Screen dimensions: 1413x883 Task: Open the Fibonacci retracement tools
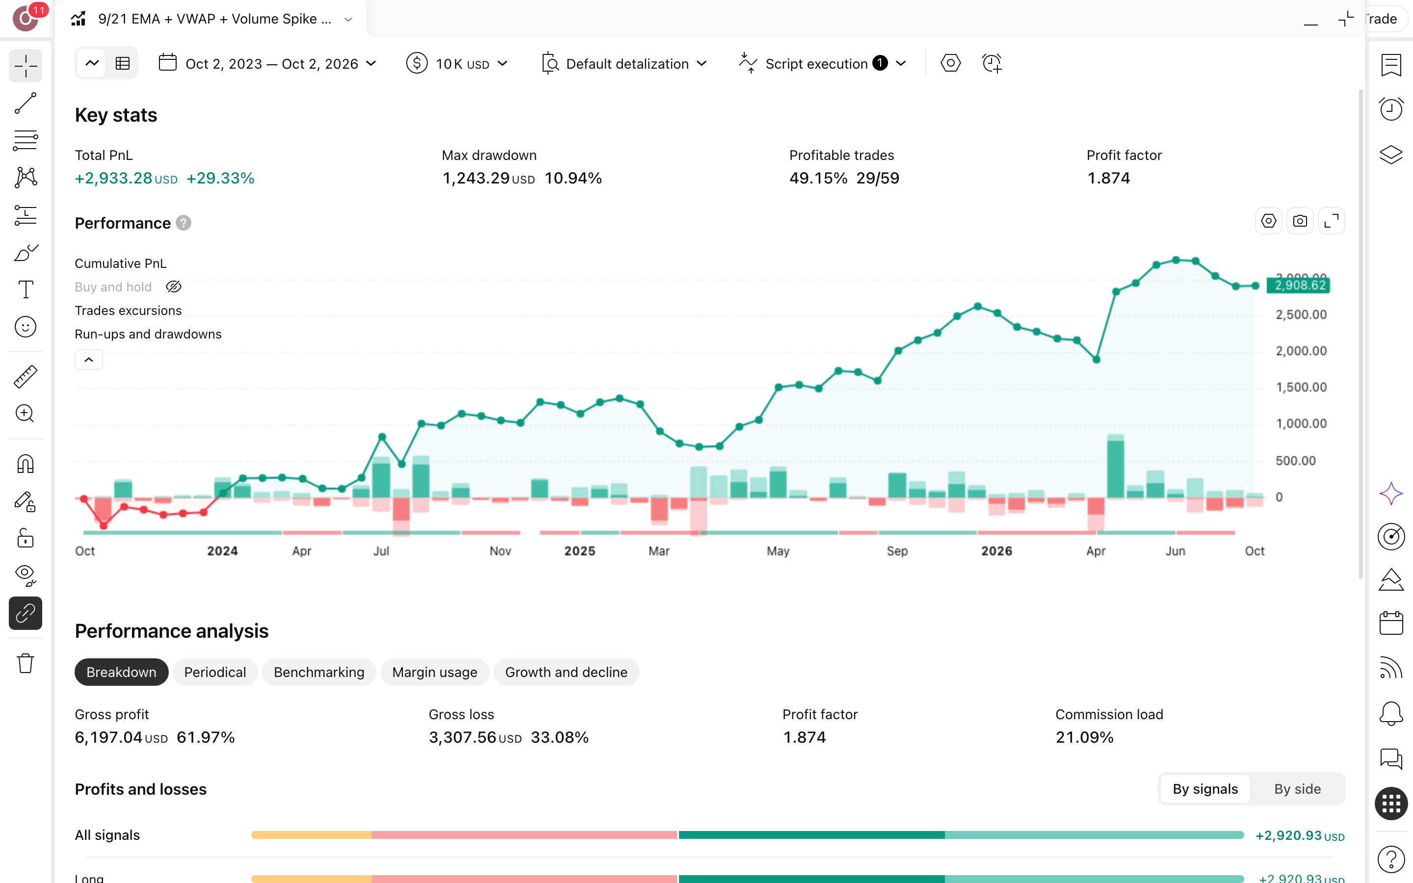[26, 141]
